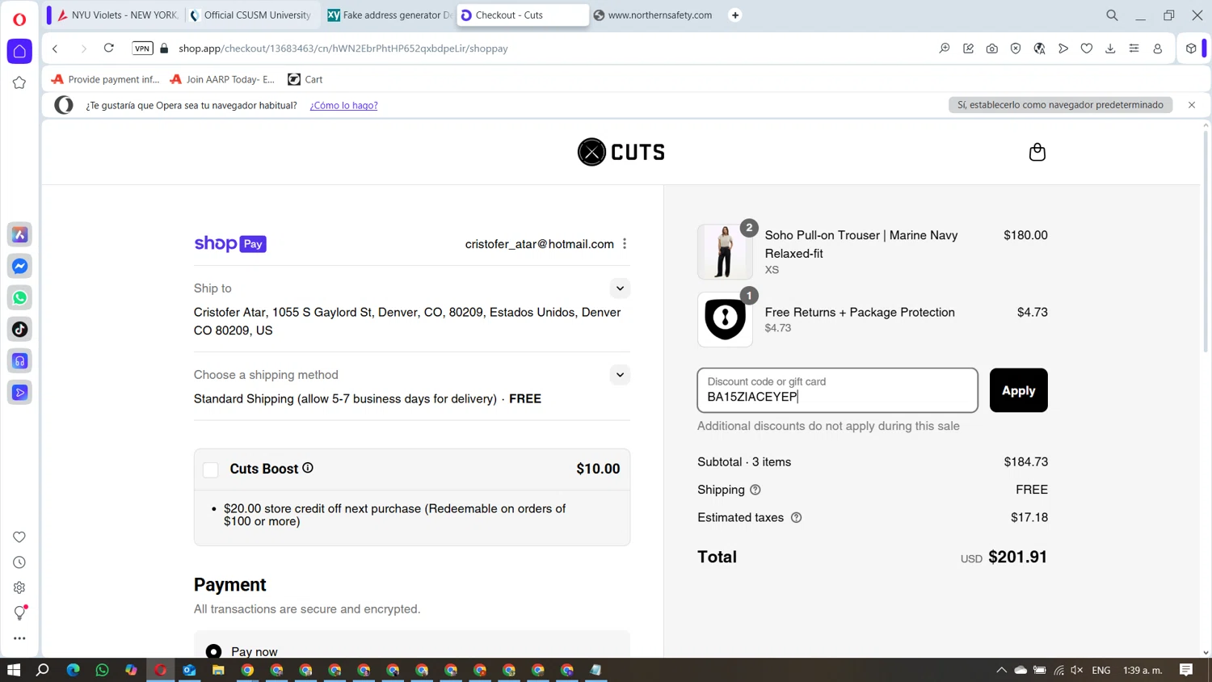Switch to Official CSUSM University tab
The image size is (1212, 682).
pyautogui.click(x=251, y=15)
